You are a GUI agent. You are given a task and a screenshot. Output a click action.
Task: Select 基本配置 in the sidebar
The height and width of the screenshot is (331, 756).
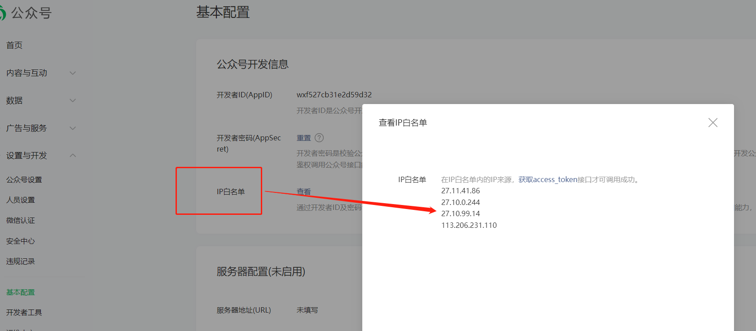pyautogui.click(x=21, y=292)
